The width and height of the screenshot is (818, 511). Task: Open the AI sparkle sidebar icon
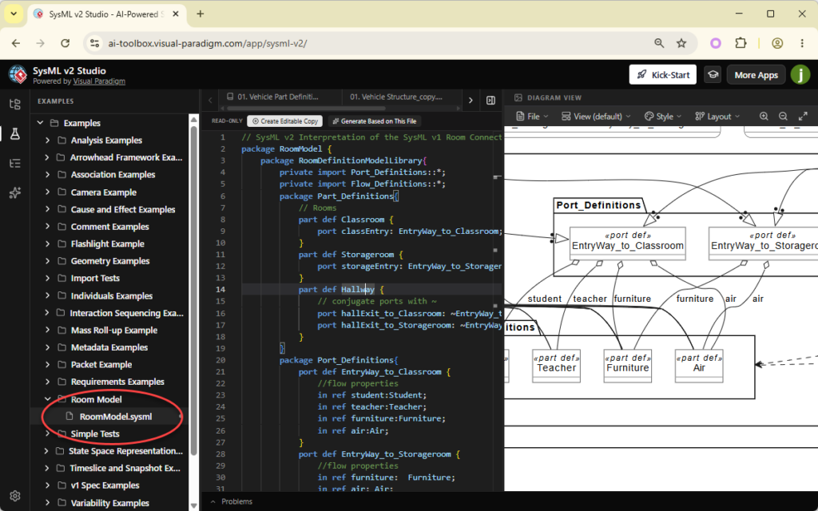pyautogui.click(x=14, y=193)
